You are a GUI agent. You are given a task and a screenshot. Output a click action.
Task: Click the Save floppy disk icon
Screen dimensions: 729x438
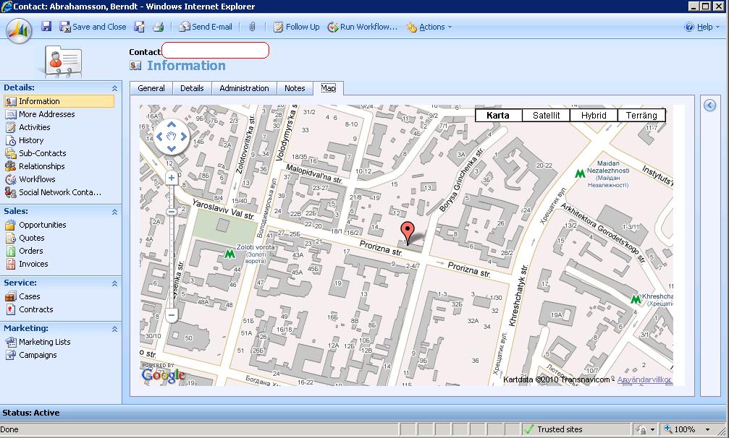click(x=46, y=27)
